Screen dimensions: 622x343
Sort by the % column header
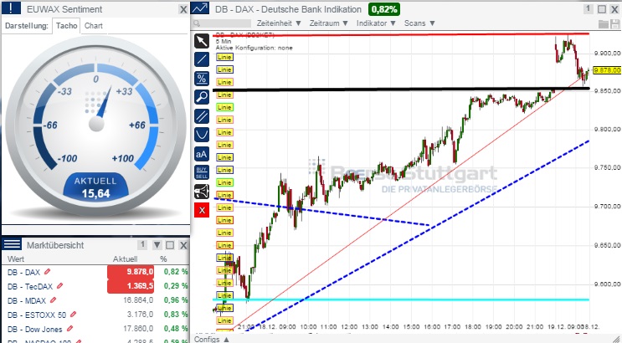point(163,259)
